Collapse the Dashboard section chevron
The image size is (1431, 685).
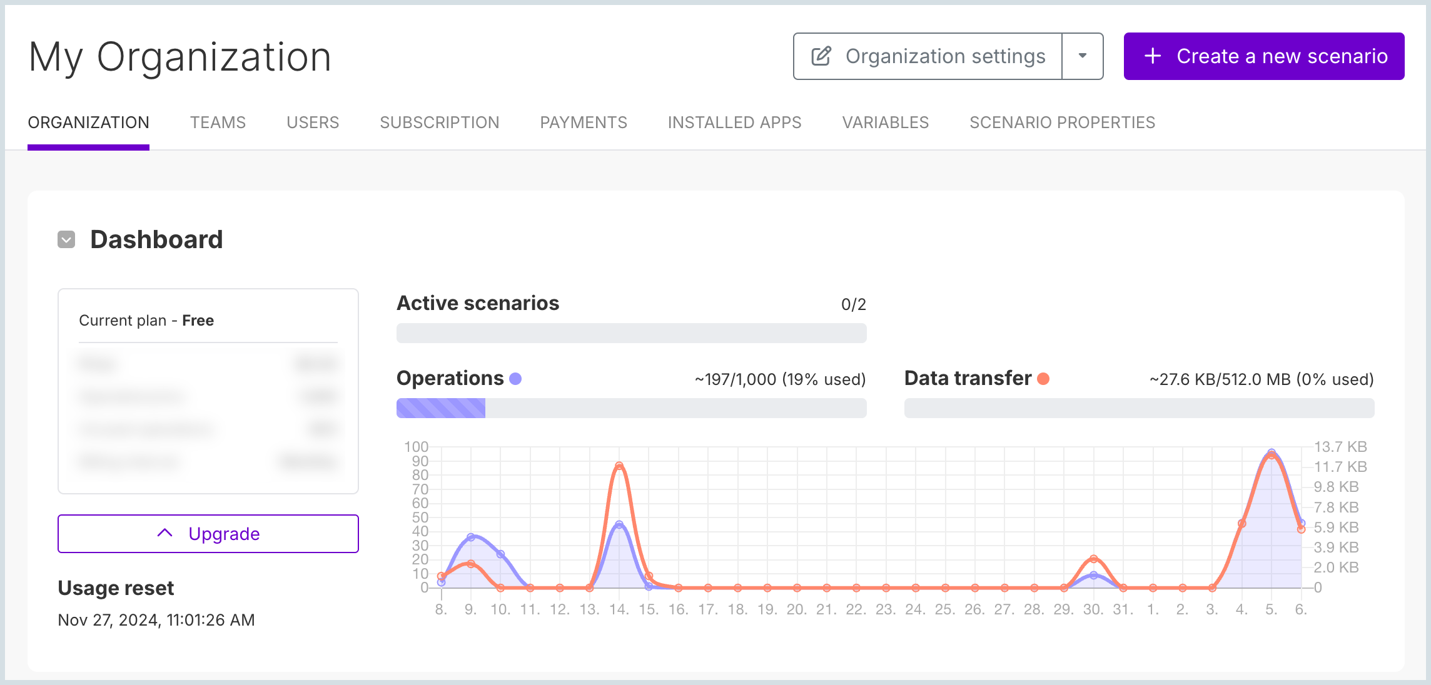66,239
